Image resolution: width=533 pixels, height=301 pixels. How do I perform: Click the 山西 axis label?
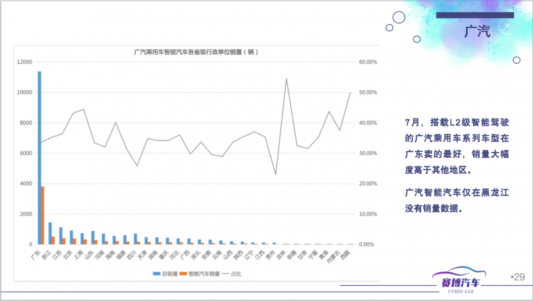click(x=227, y=255)
